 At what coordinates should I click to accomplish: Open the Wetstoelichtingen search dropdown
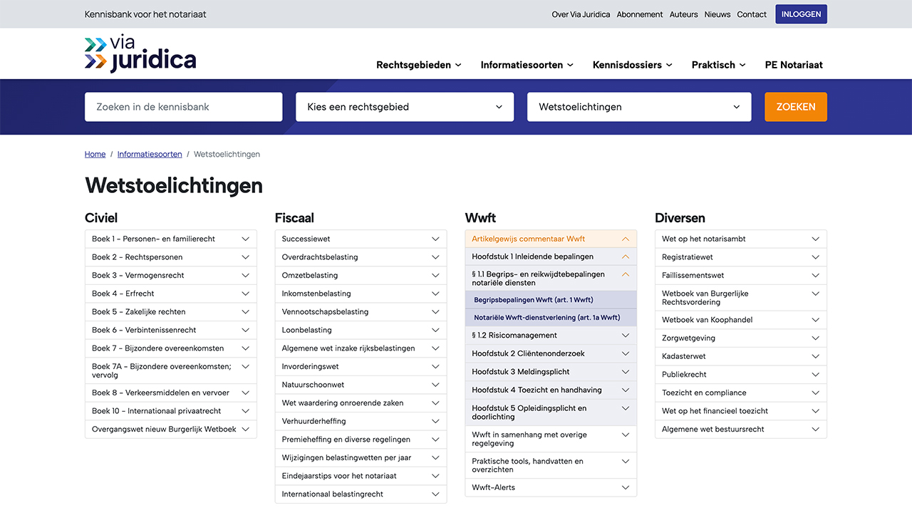click(639, 107)
